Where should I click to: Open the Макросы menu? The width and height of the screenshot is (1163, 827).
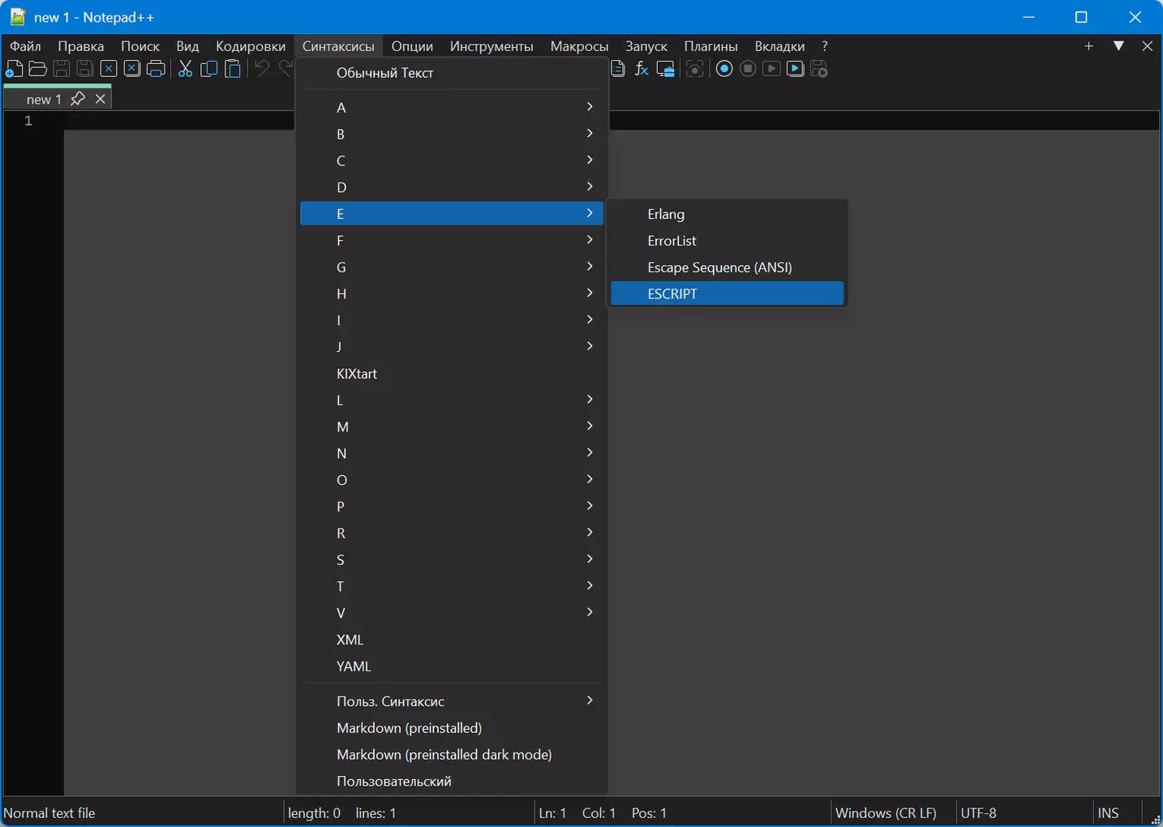click(579, 46)
